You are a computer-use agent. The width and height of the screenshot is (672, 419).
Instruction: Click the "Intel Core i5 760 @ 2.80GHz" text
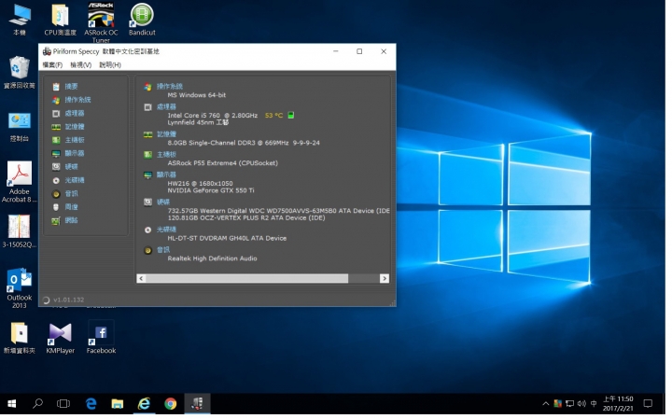pos(213,115)
